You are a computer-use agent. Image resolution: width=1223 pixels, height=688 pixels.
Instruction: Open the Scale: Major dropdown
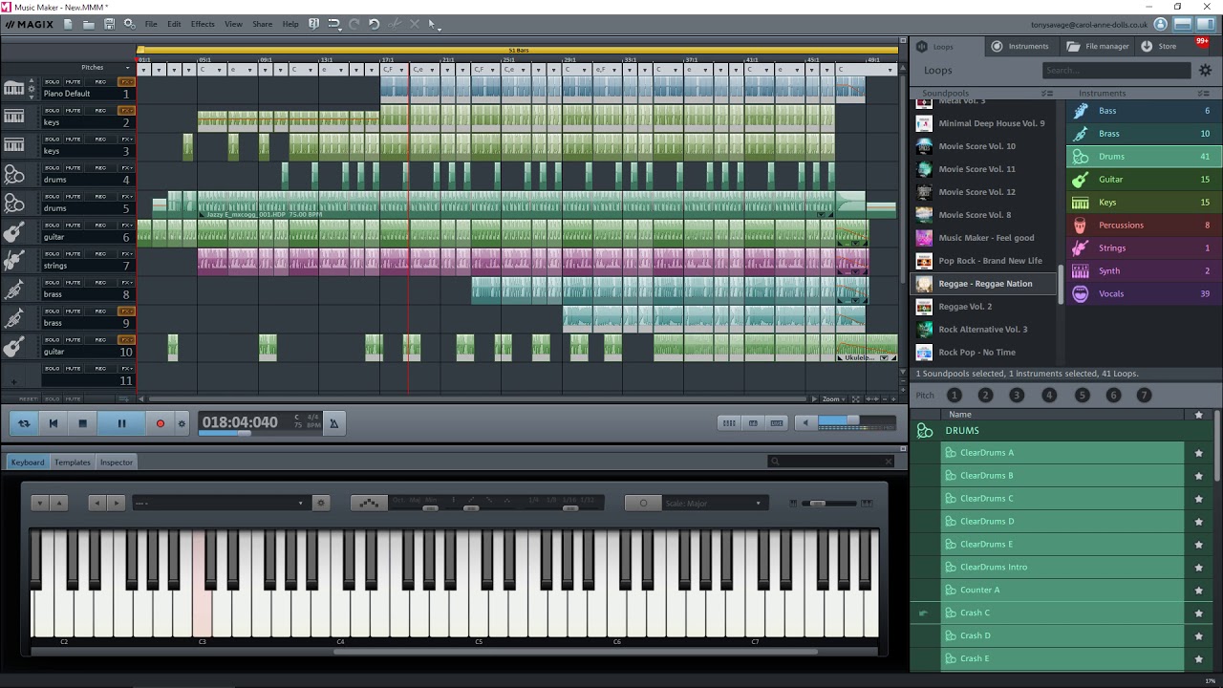(714, 503)
